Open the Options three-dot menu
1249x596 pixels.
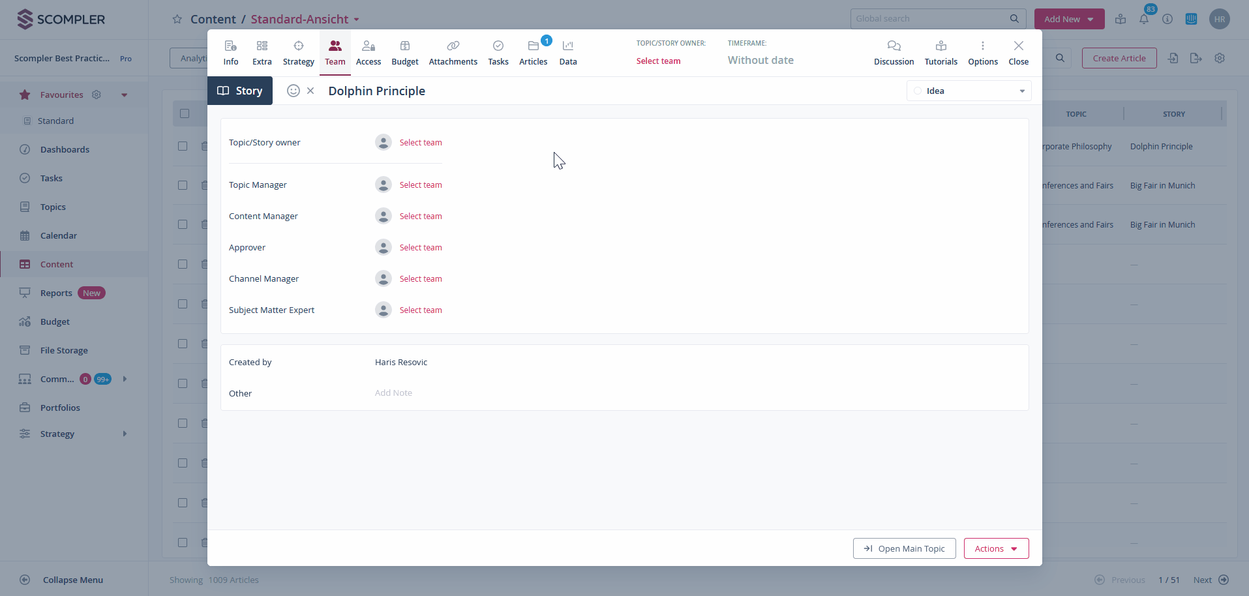pyautogui.click(x=982, y=46)
